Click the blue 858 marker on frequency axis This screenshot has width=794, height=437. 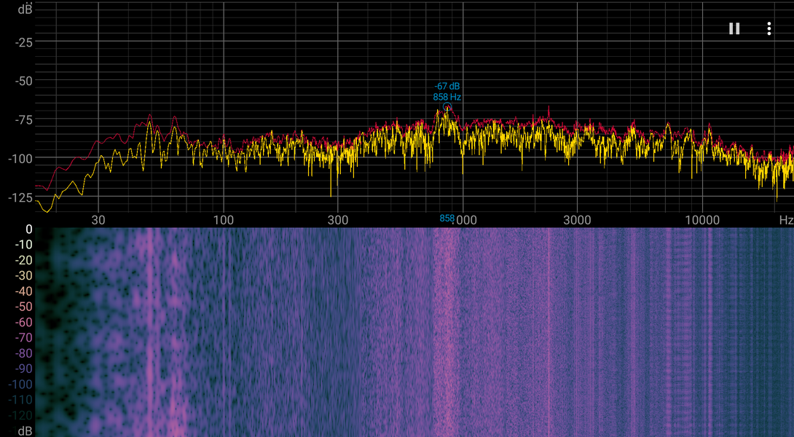click(x=447, y=219)
